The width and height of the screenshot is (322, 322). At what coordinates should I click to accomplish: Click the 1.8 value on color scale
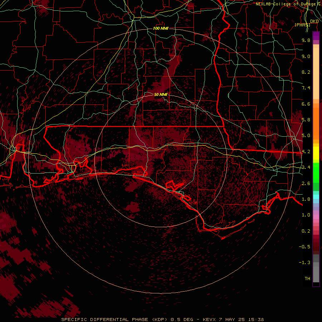306,199
